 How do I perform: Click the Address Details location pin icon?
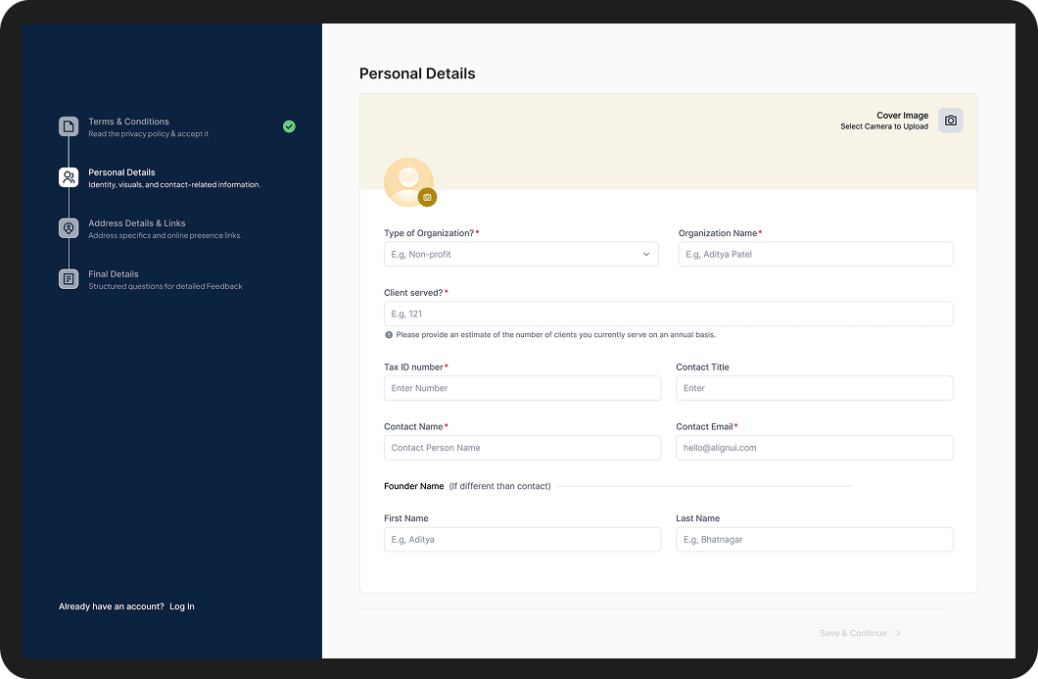tap(69, 228)
